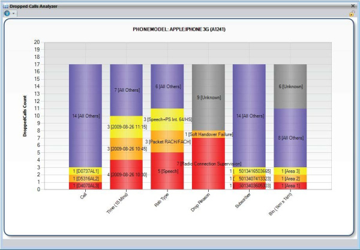Screen dimensions: 360x250
Task: Click the 1 [Soft Handover Failure] segment
Action: (x=208, y=134)
